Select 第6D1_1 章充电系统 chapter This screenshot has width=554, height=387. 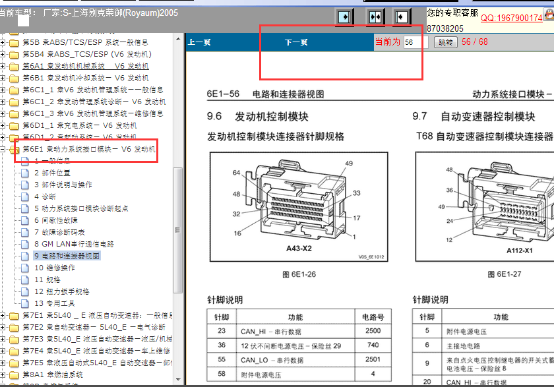point(80,125)
